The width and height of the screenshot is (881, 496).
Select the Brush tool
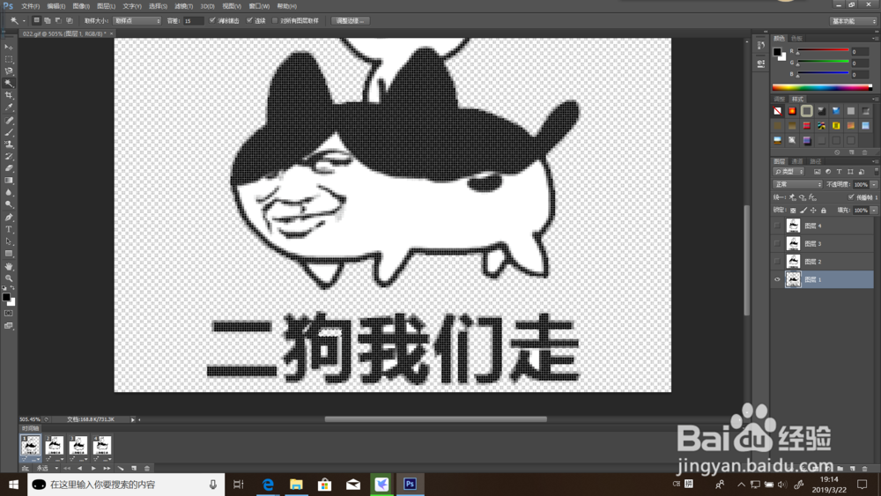[x=9, y=132]
